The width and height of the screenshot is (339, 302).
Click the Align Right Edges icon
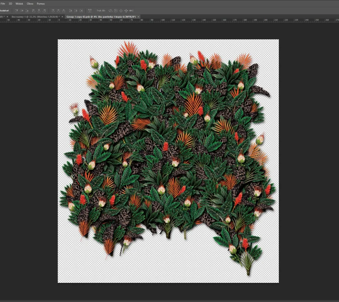(x=44, y=11)
